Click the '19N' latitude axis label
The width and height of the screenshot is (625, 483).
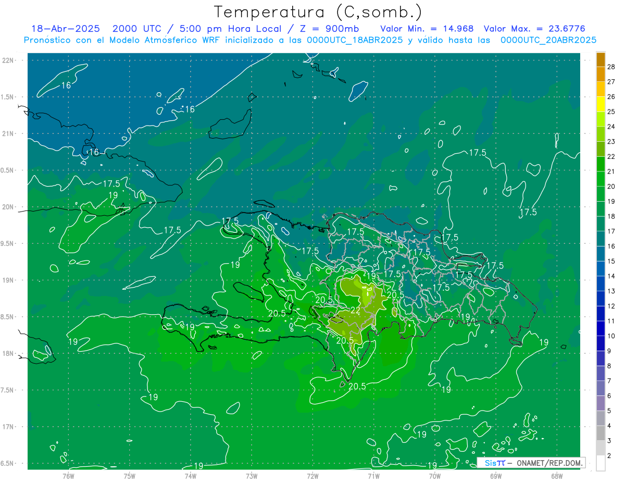8,280
